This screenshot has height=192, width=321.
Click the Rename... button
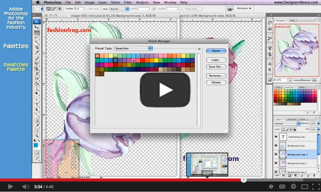tap(216, 76)
